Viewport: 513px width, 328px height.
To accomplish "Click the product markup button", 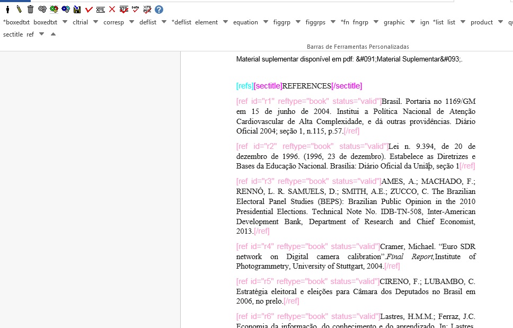I will 481,22.
